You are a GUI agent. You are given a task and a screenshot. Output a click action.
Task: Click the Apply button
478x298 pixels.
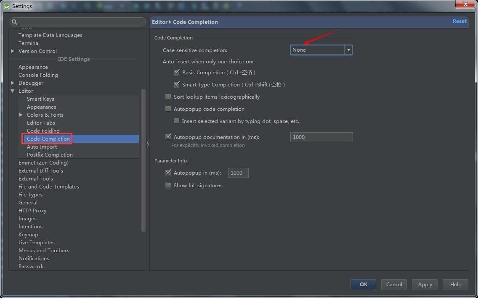(x=425, y=285)
